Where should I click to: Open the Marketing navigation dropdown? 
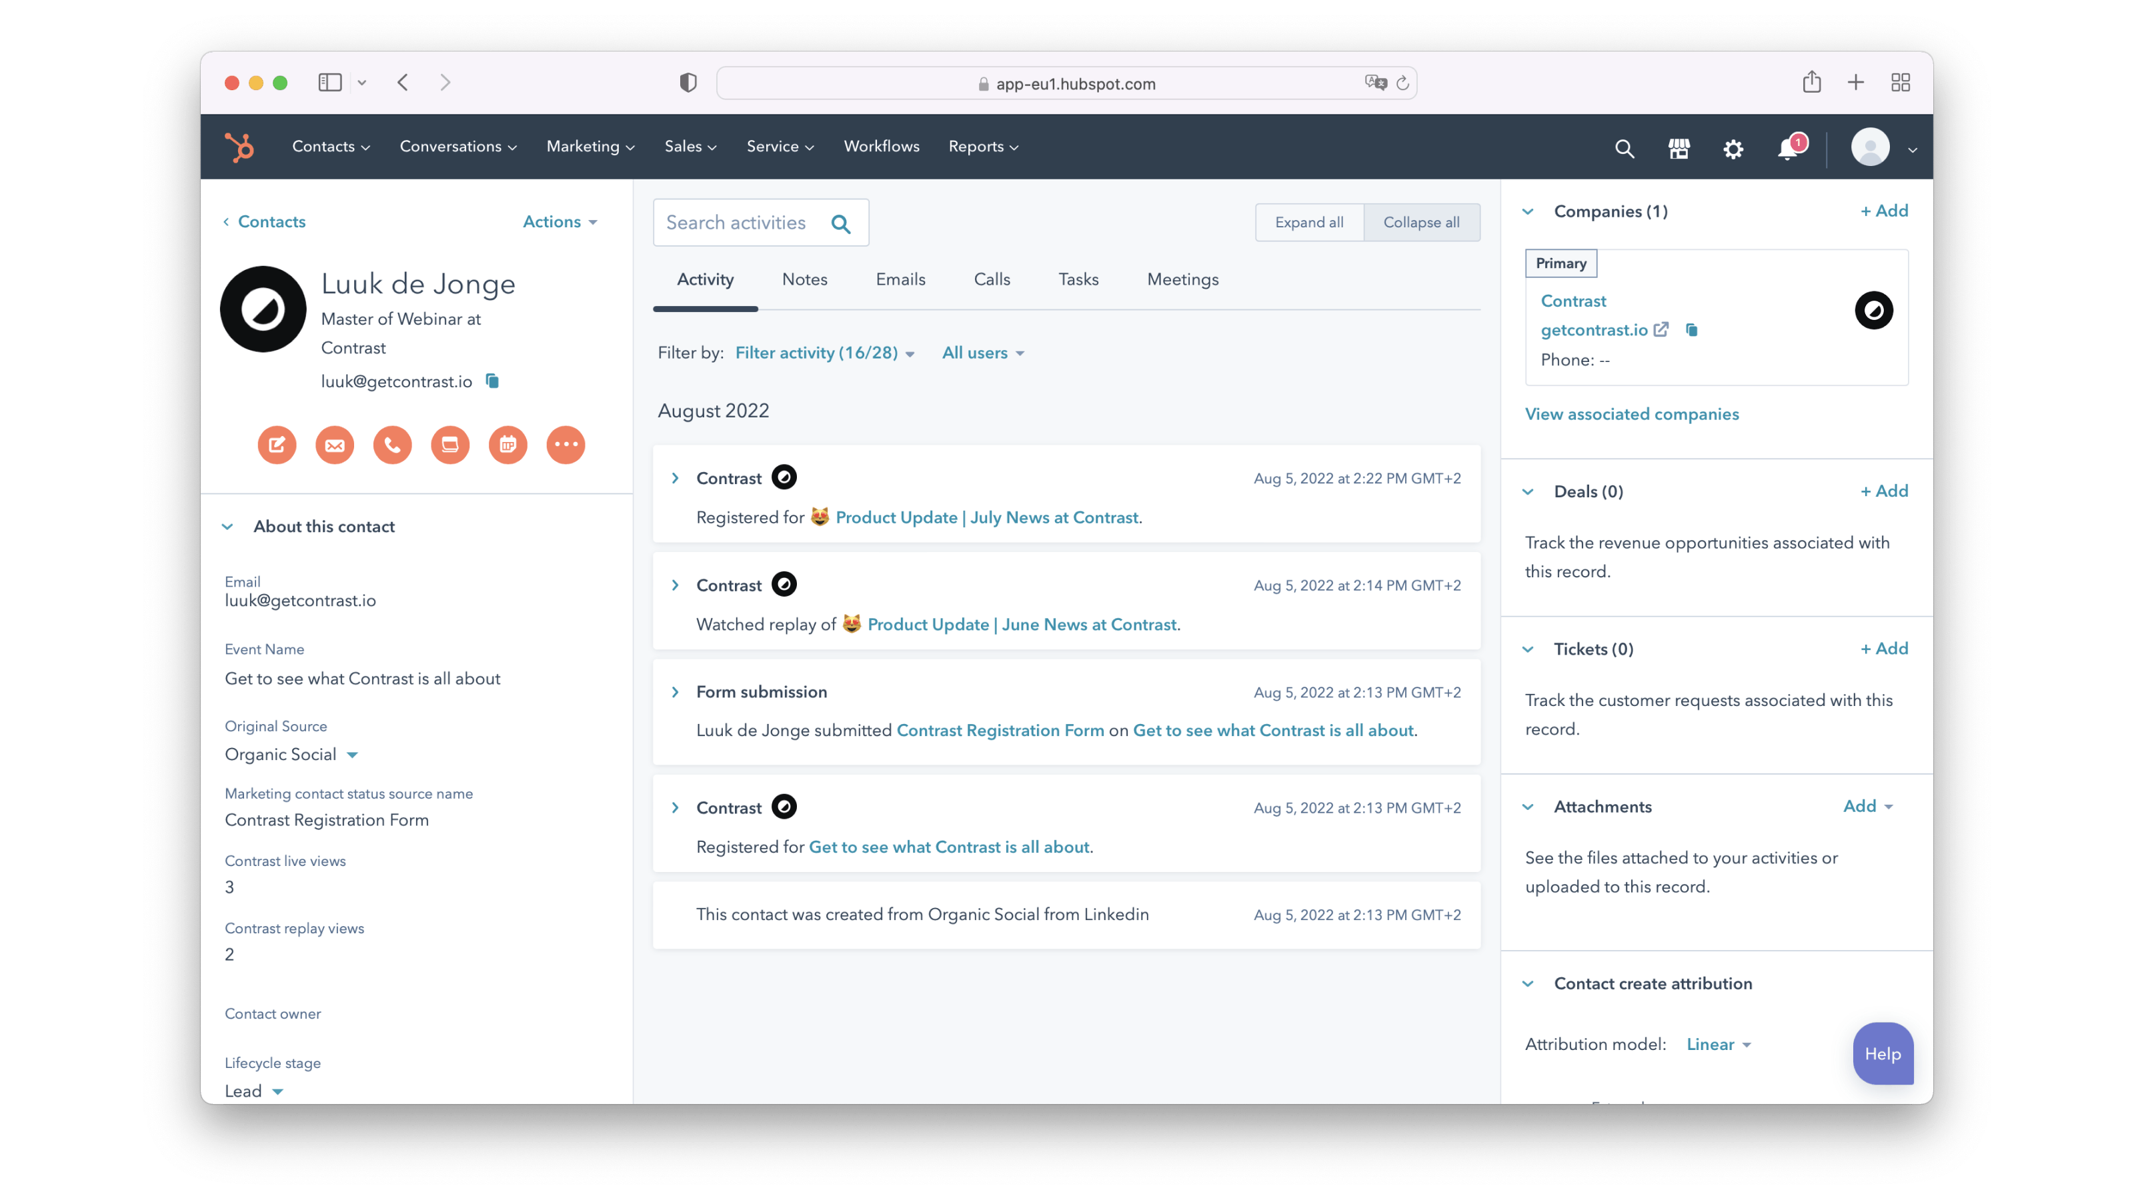point(591,147)
